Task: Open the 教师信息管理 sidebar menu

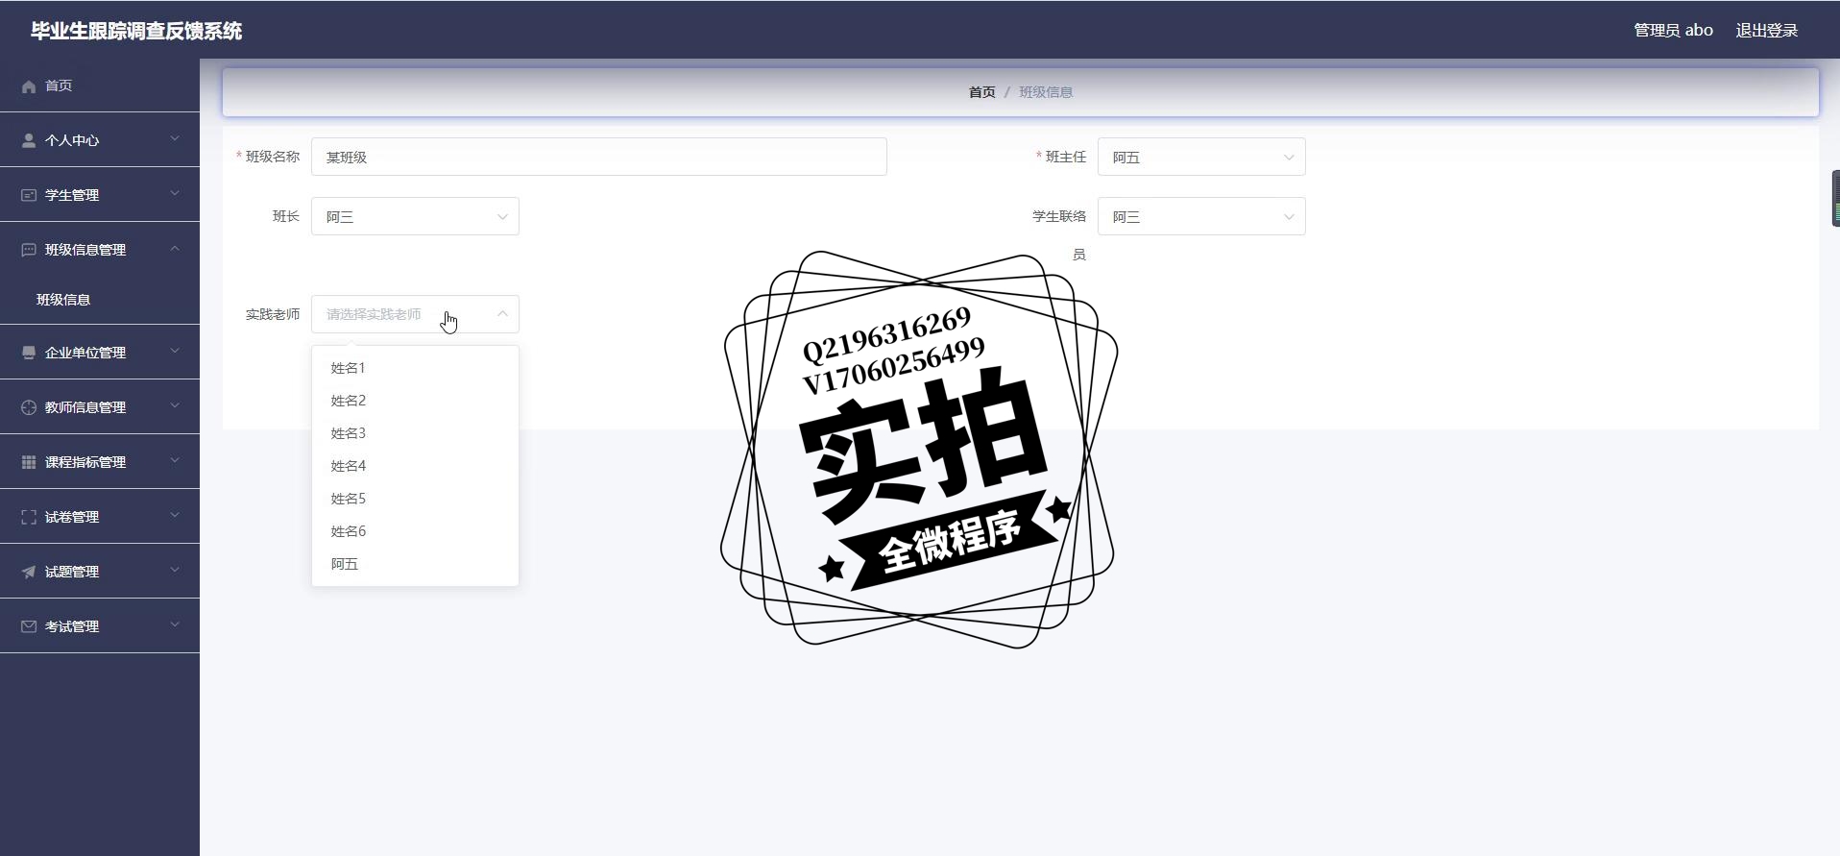Action: click(100, 407)
